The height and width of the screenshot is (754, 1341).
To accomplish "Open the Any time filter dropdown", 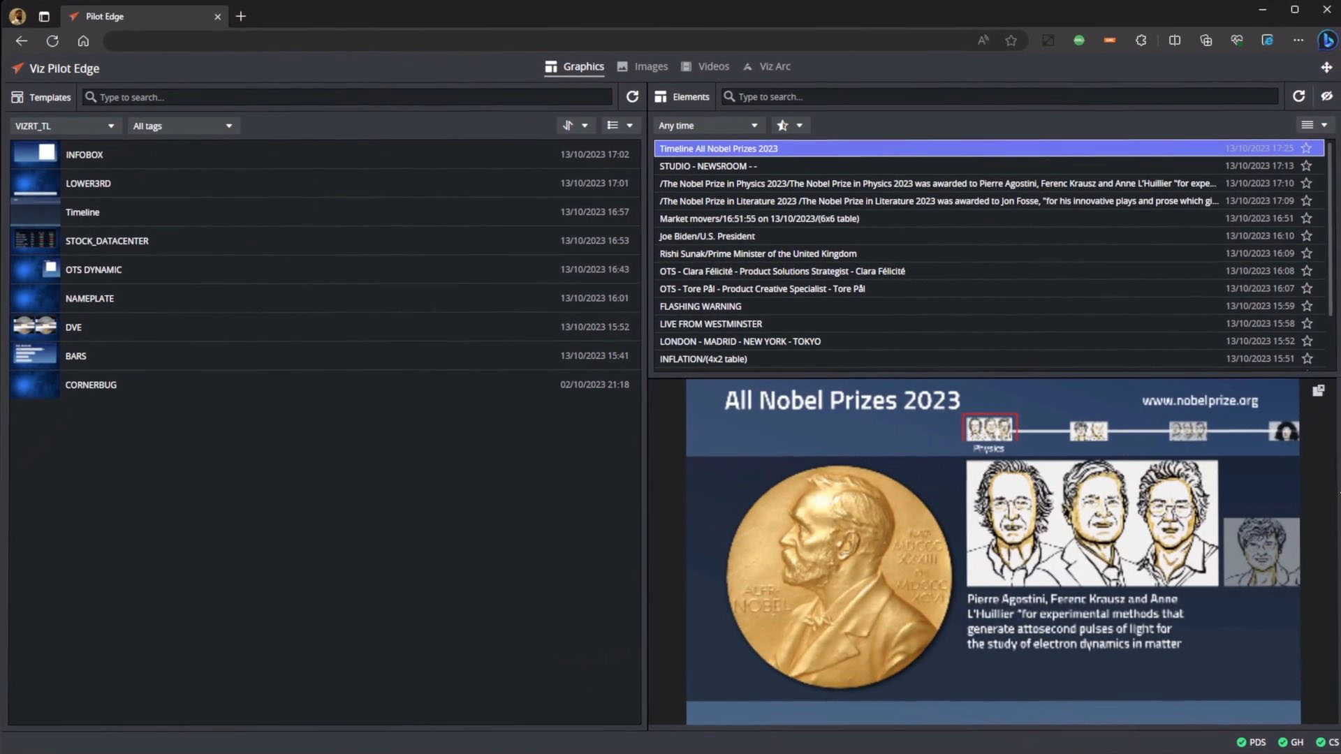I will 708,126.
